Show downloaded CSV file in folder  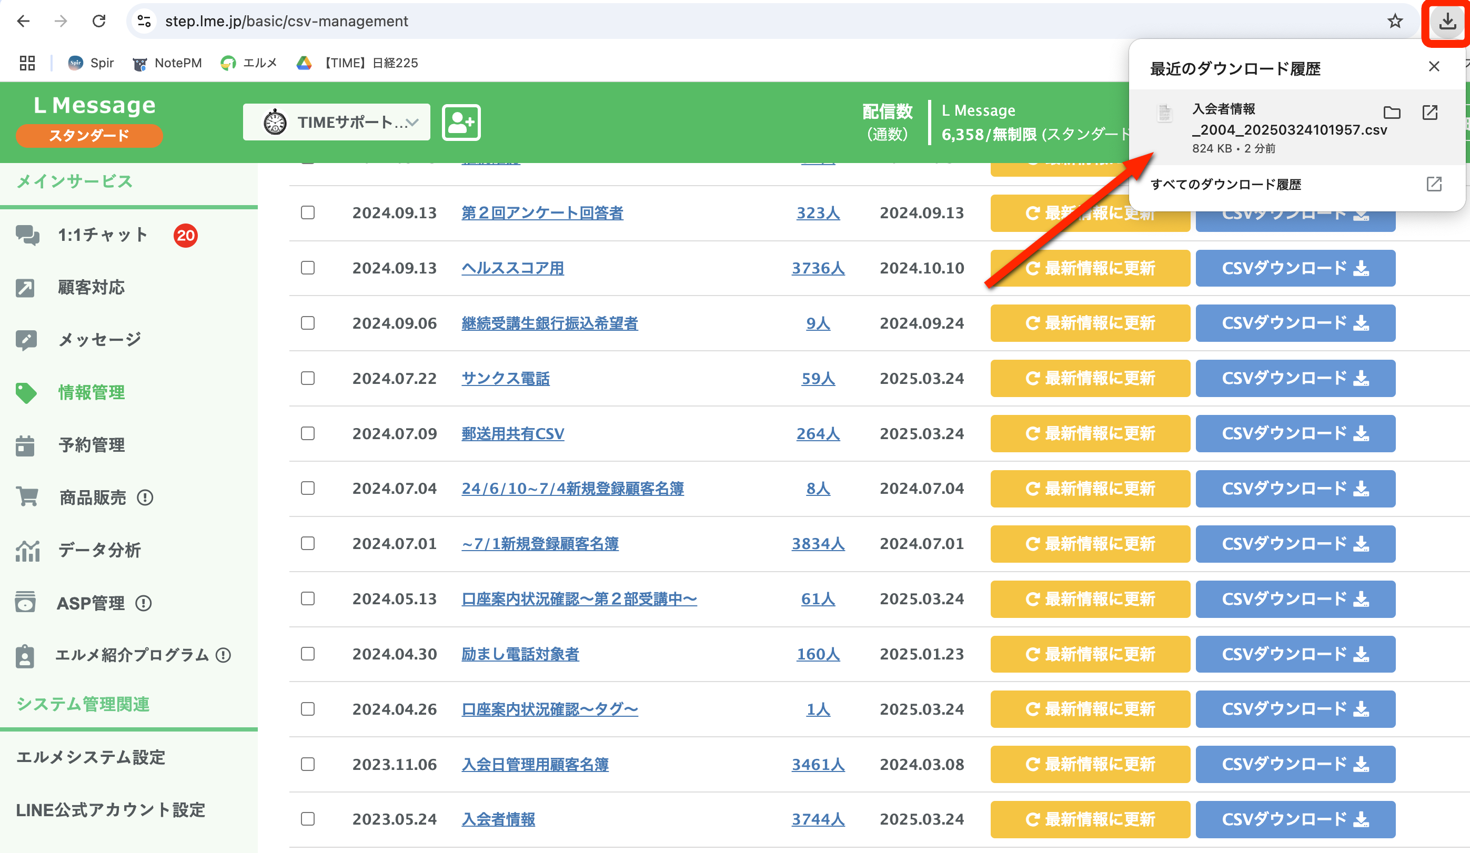point(1392,113)
